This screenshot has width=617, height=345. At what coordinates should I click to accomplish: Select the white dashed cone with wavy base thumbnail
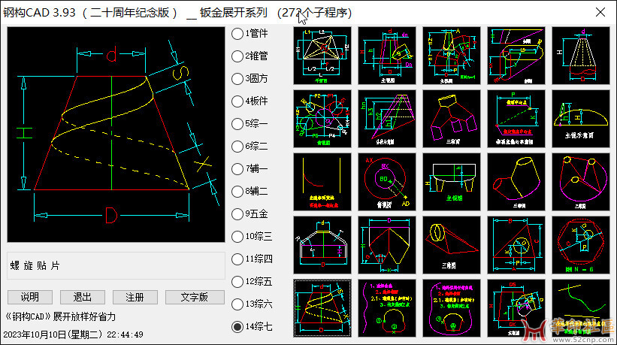580,56
